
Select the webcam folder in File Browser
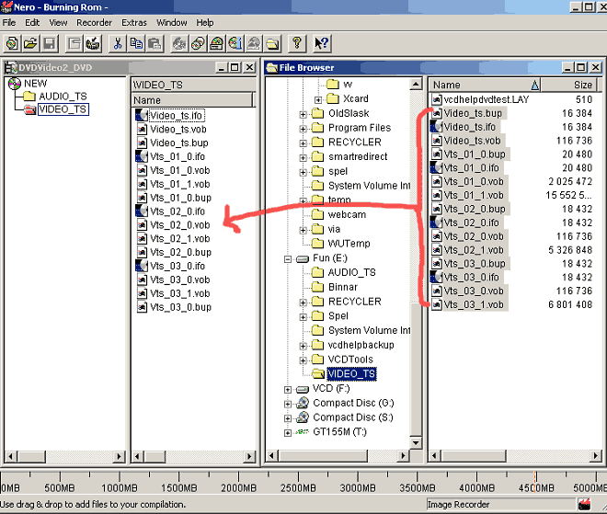pos(347,214)
